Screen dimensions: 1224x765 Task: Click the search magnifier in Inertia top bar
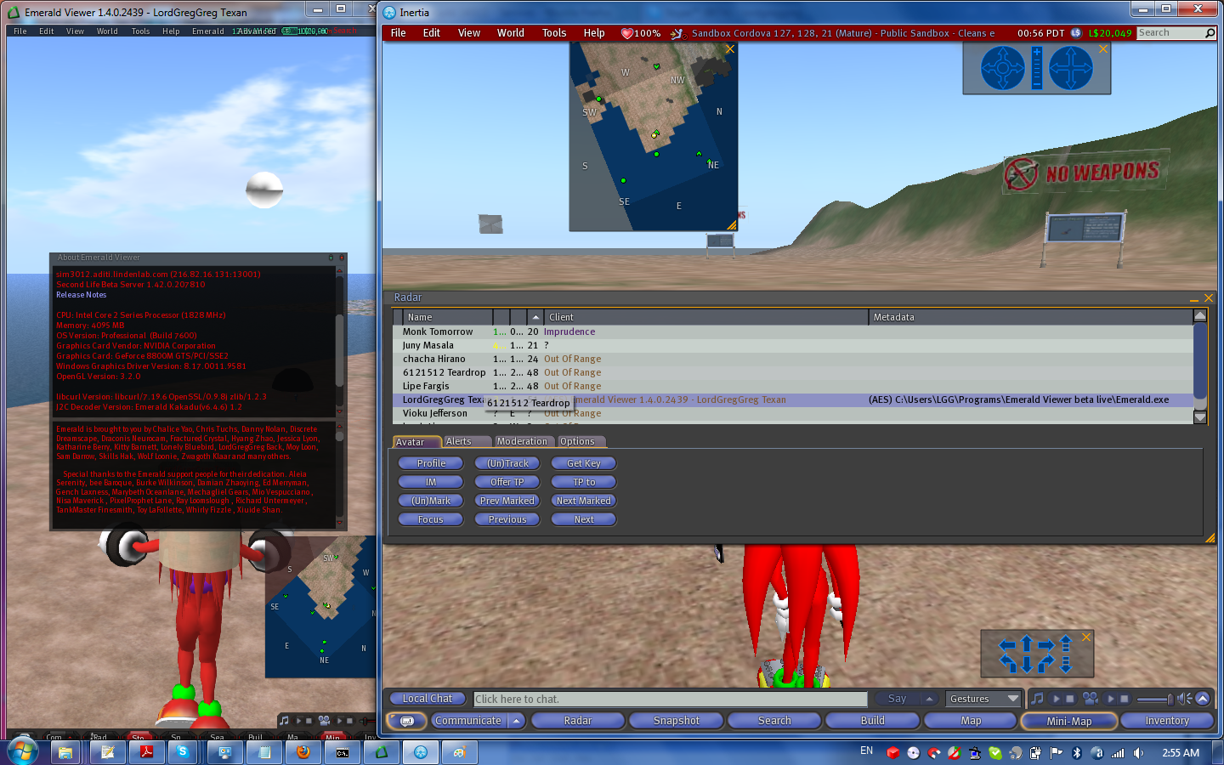click(1210, 33)
